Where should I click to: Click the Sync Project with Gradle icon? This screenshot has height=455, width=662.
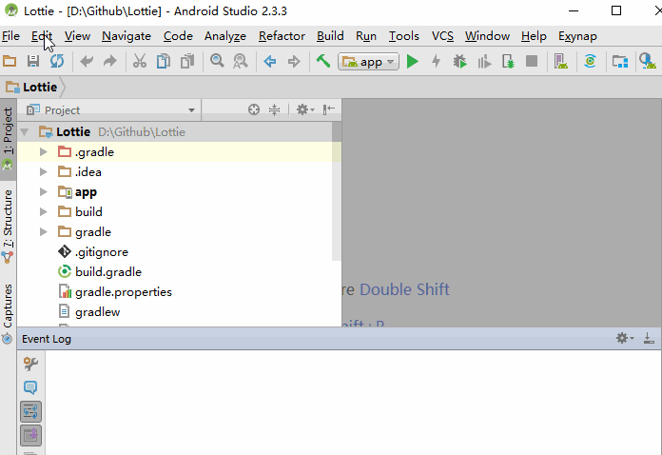coord(591,62)
